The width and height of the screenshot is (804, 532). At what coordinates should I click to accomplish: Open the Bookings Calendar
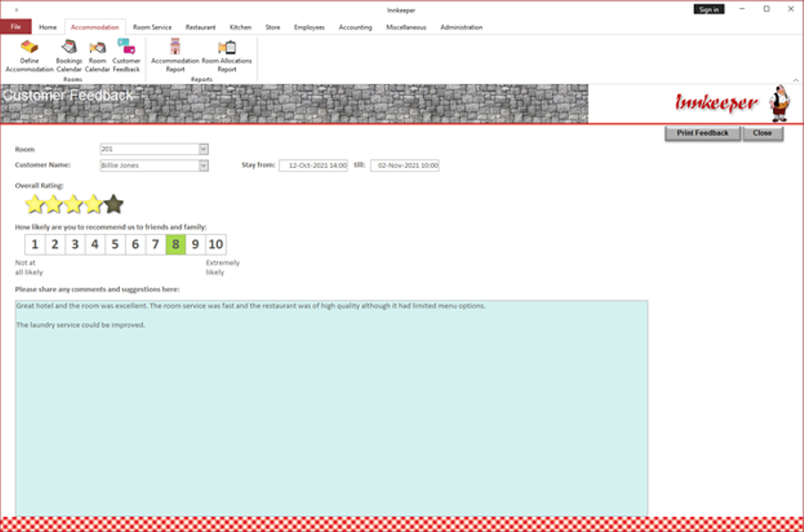69,55
